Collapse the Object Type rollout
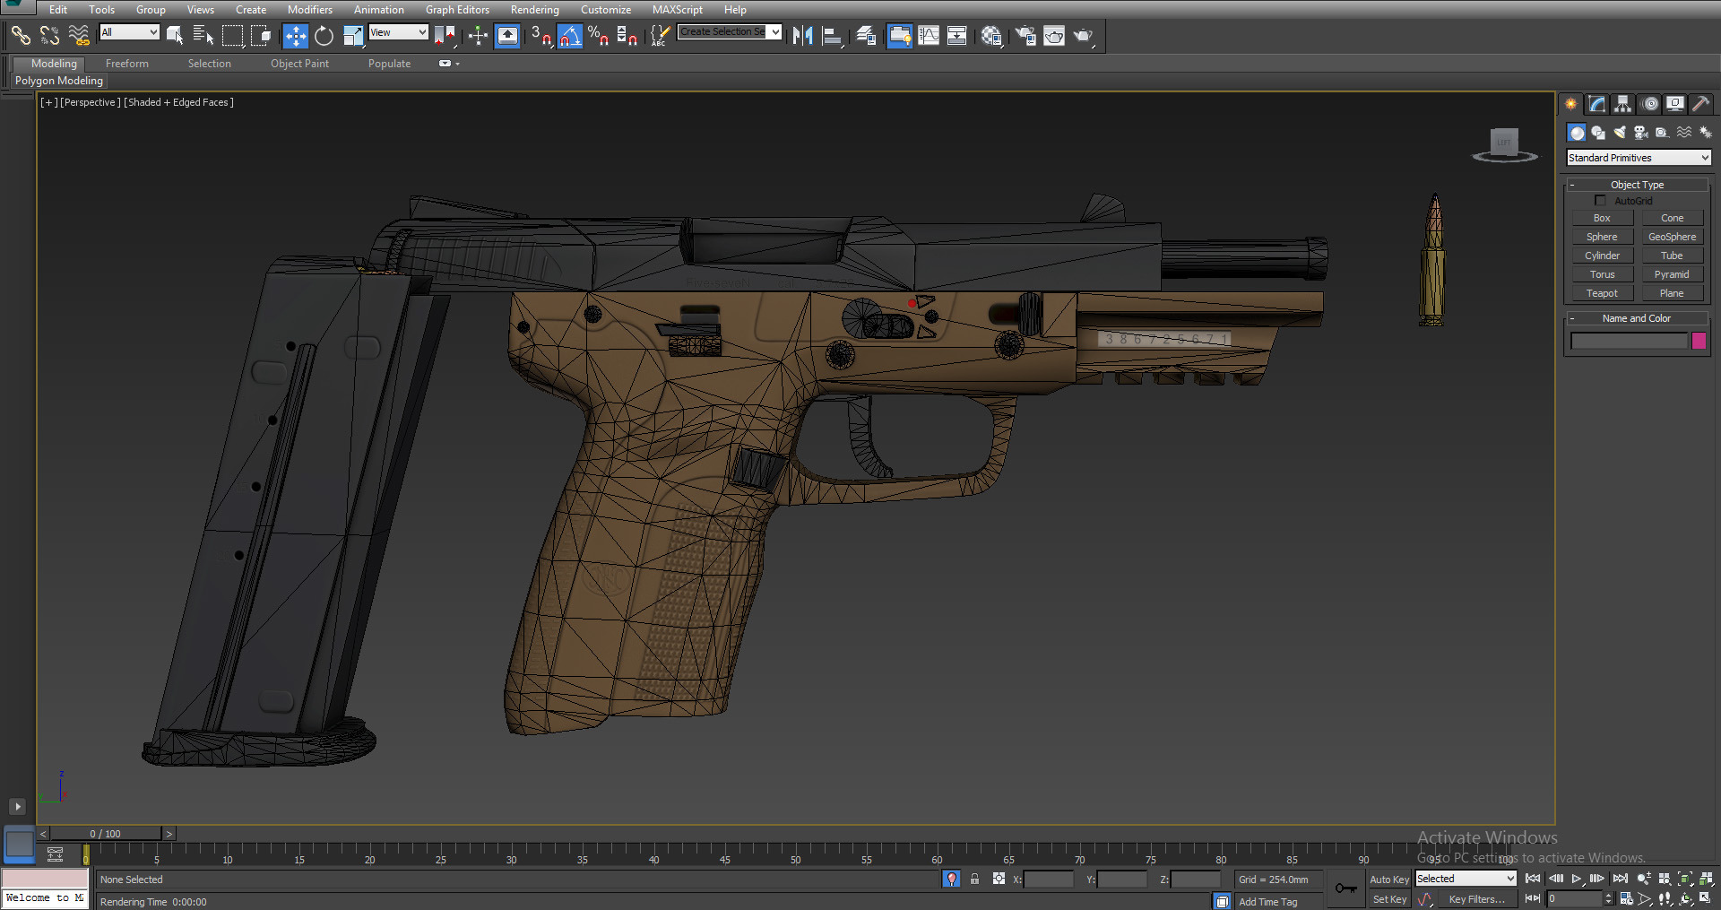The image size is (1721, 910). coord(1637,185)
